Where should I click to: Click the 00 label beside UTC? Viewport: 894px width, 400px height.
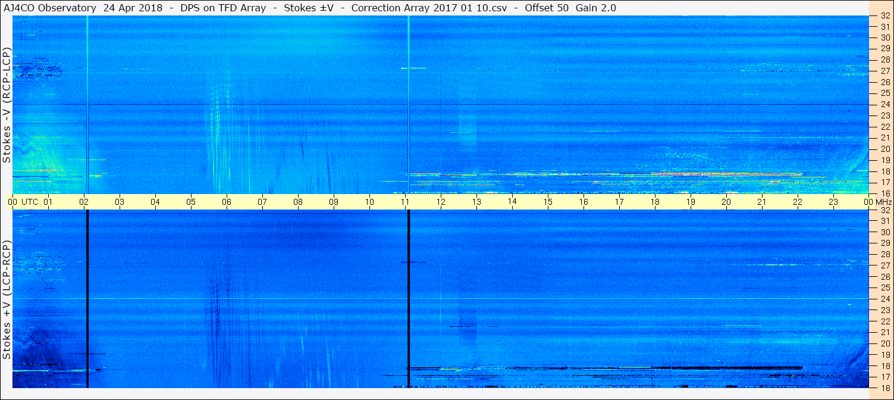(12, 202)
